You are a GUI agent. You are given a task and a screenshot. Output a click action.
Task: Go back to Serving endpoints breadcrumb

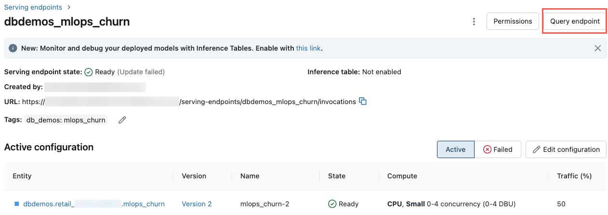[33, 7]
